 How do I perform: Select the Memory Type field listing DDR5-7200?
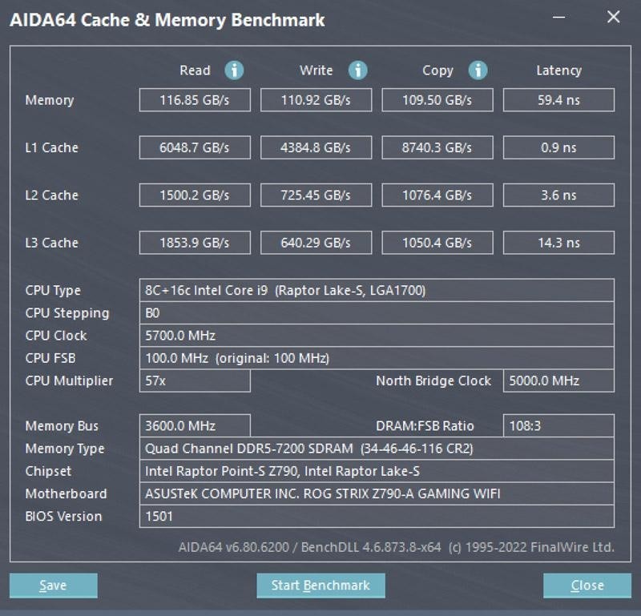[x=377, y=449]
